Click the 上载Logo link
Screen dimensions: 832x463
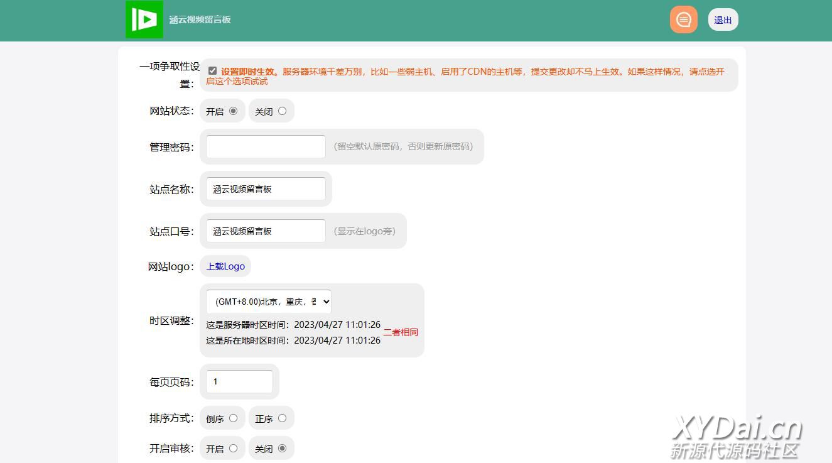click(225, 266)
